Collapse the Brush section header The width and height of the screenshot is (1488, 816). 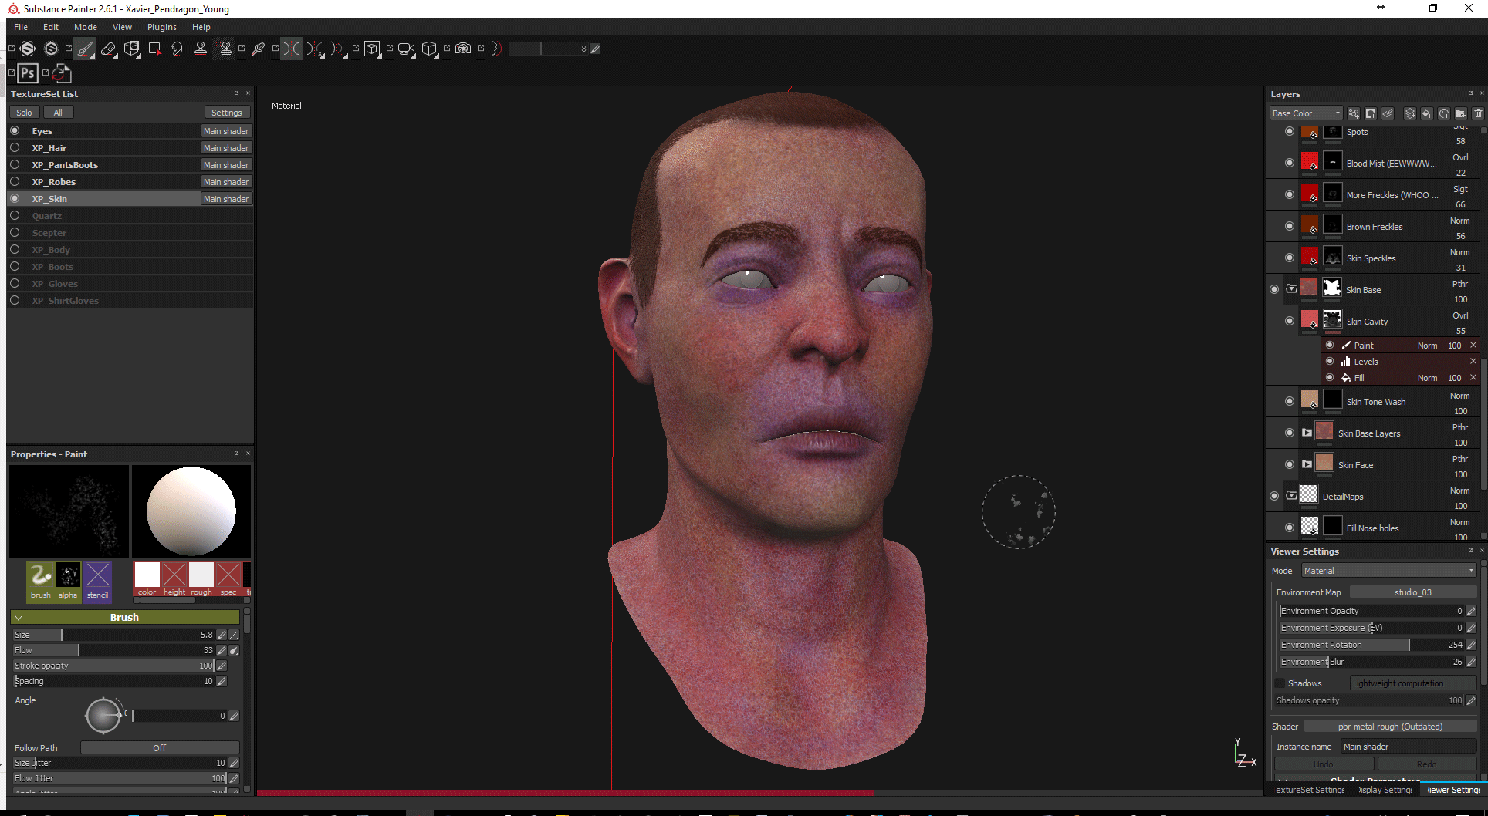(125, 617)
